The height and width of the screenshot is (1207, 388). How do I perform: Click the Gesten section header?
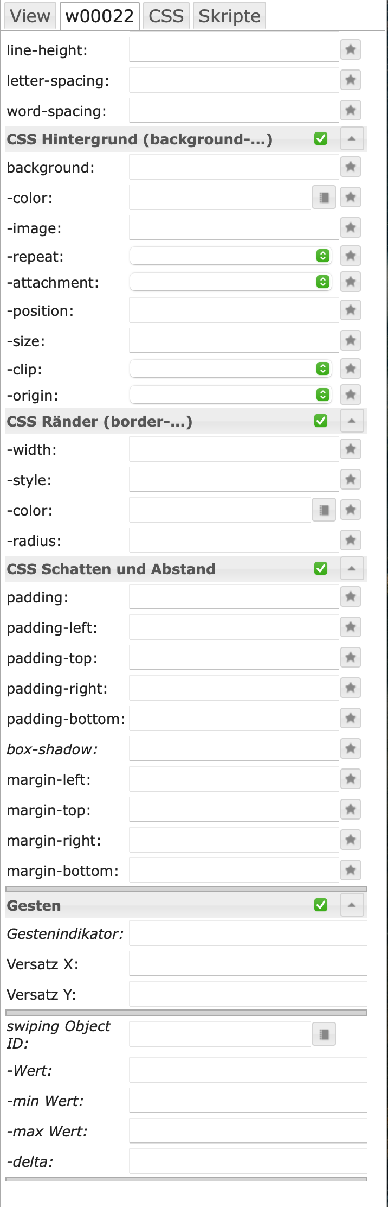(34, 906)
